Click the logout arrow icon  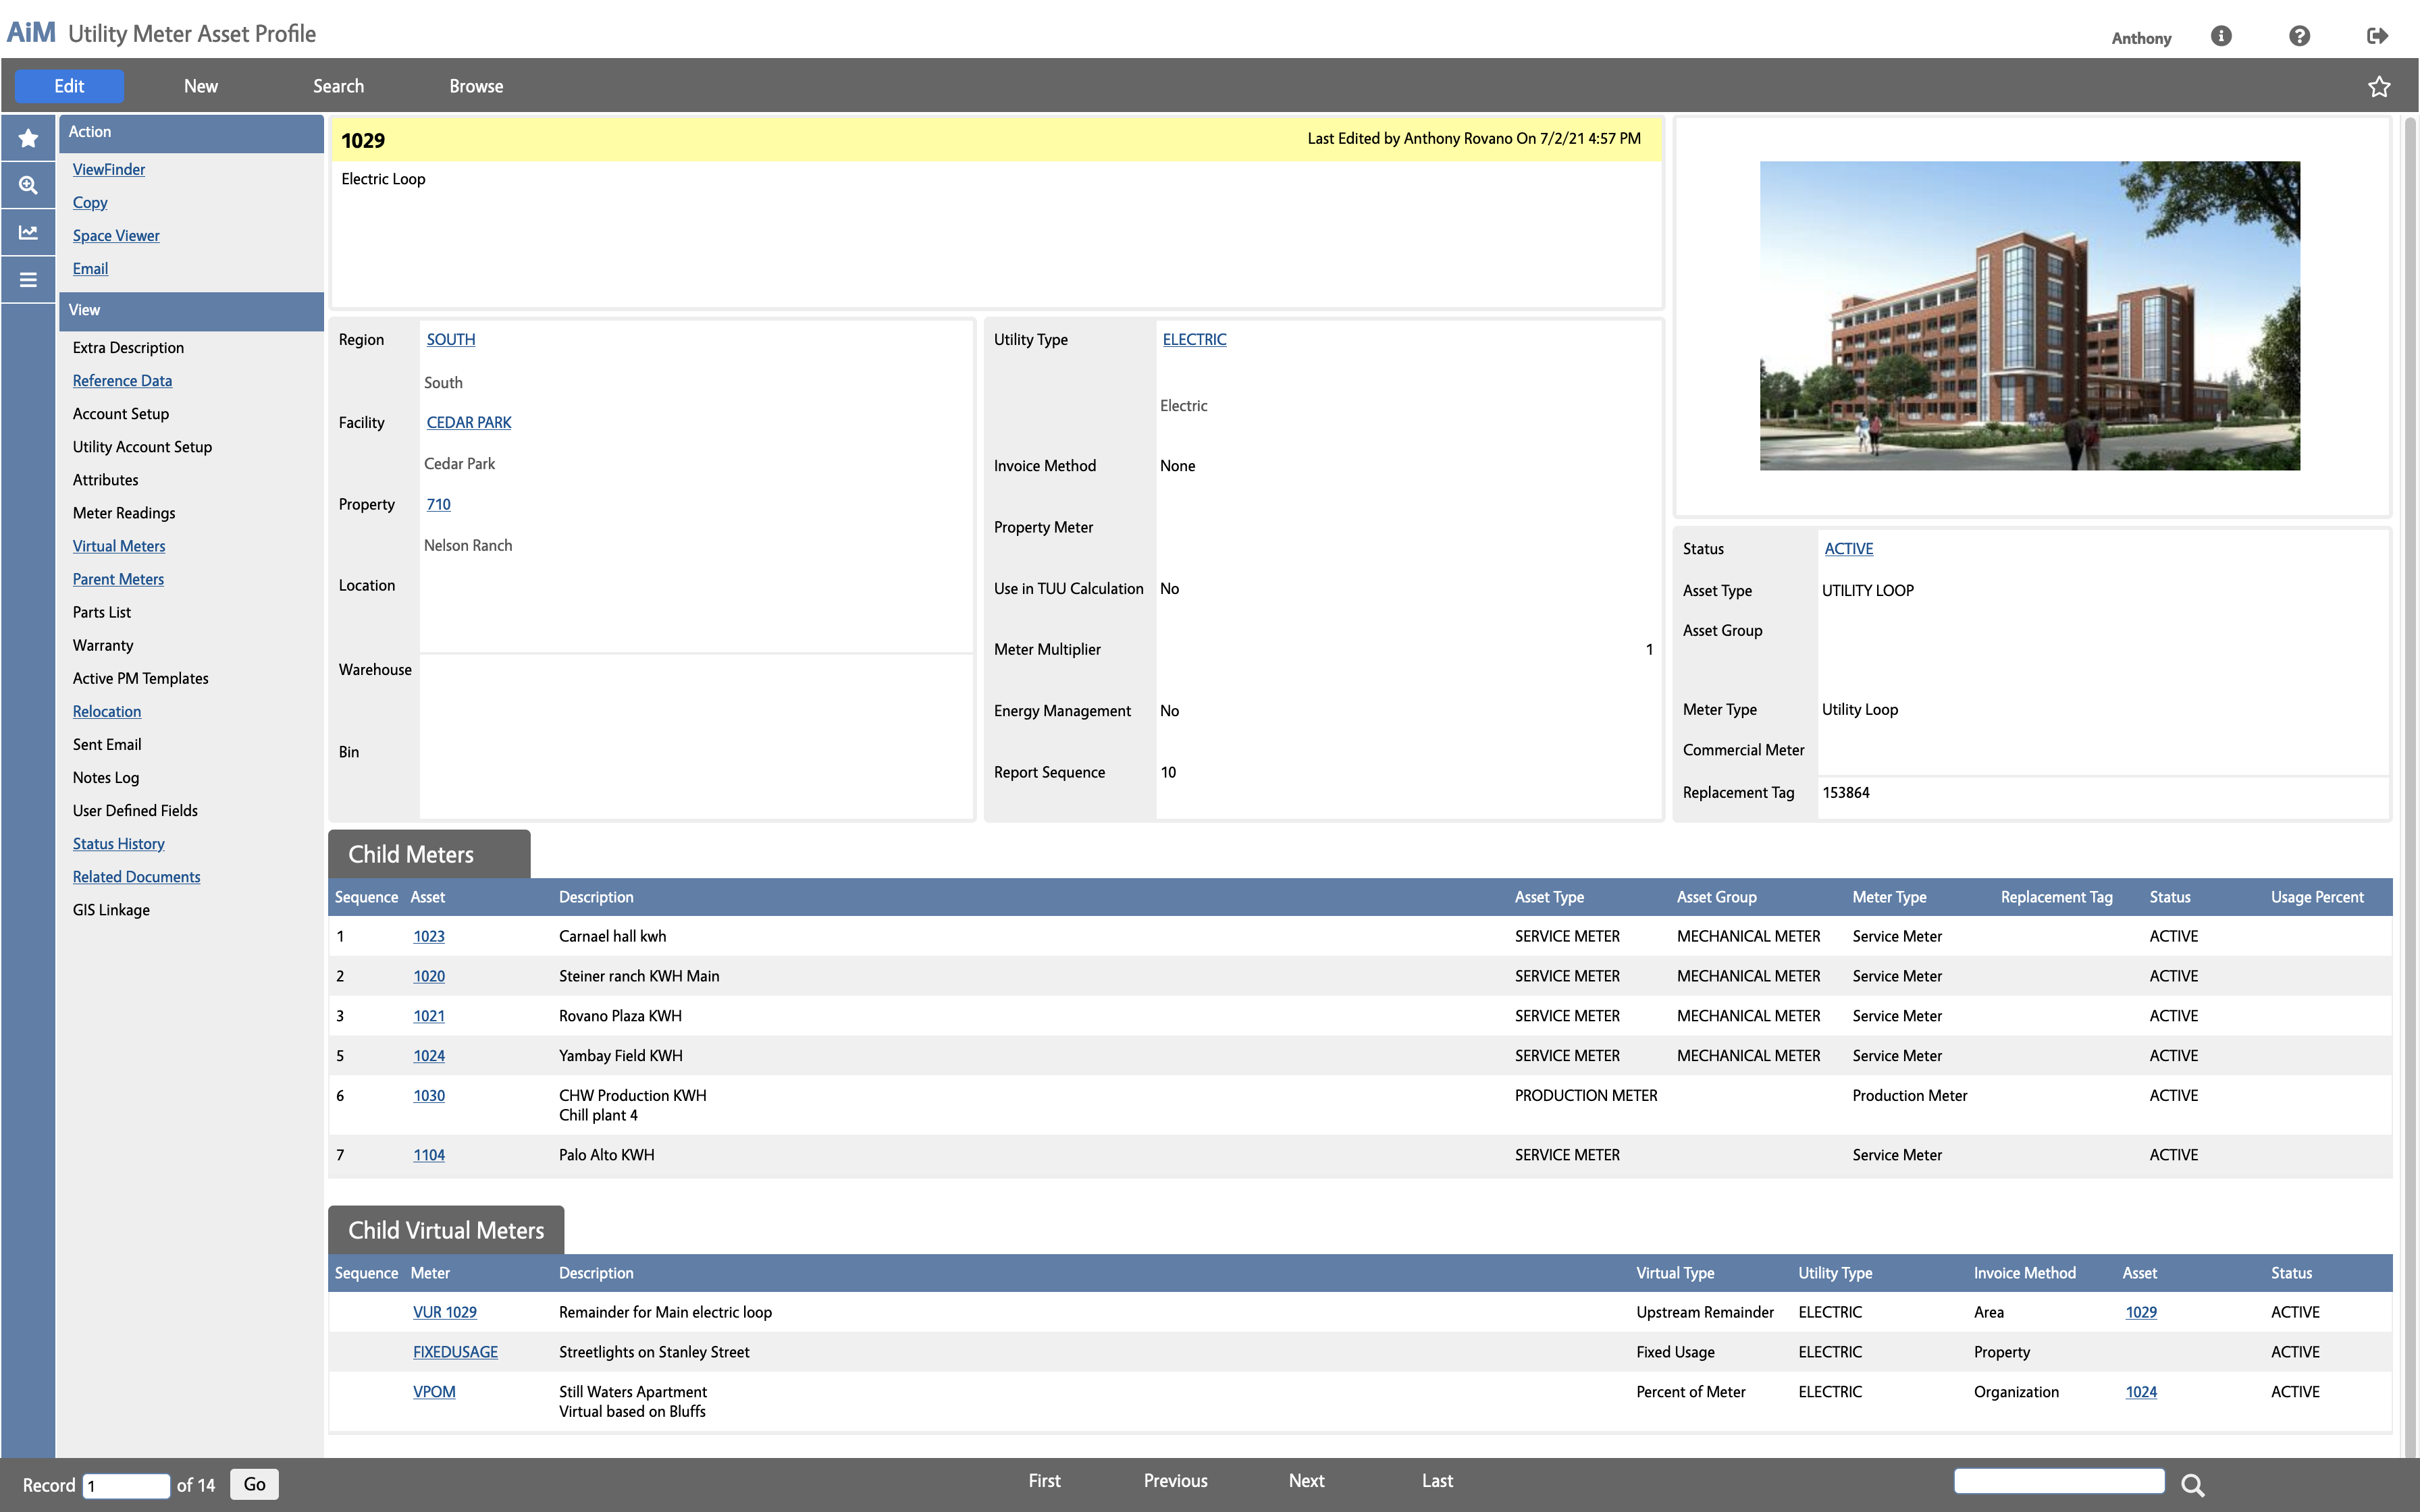pos(2377,36)
